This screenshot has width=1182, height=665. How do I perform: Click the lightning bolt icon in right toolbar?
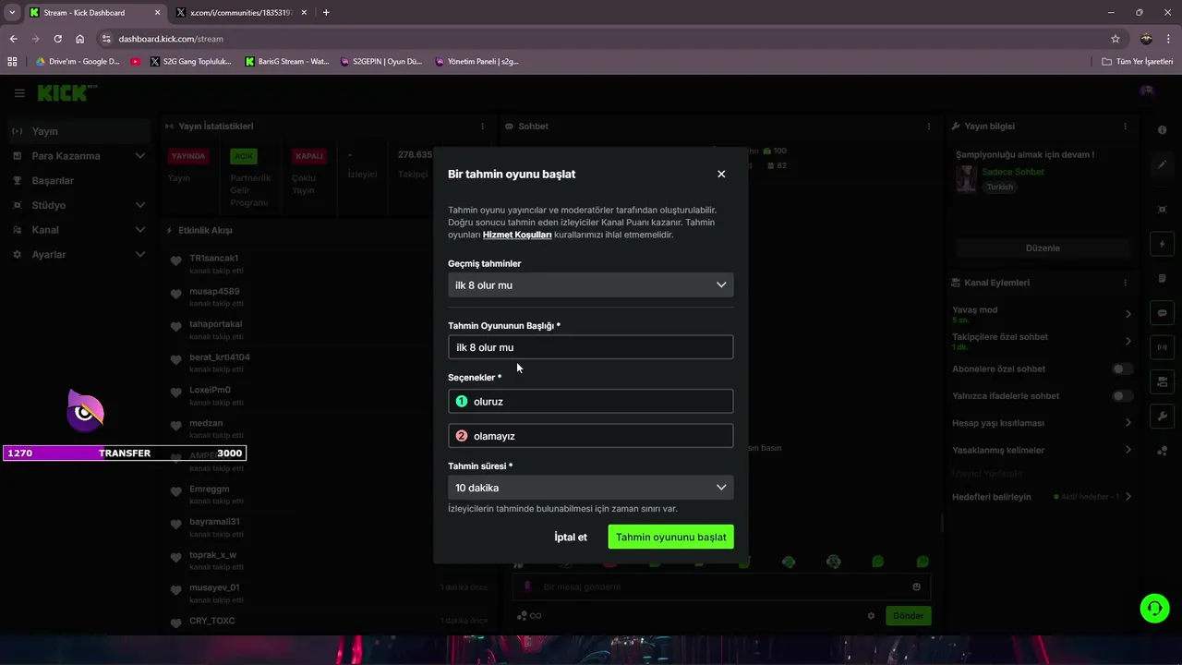1162,244
